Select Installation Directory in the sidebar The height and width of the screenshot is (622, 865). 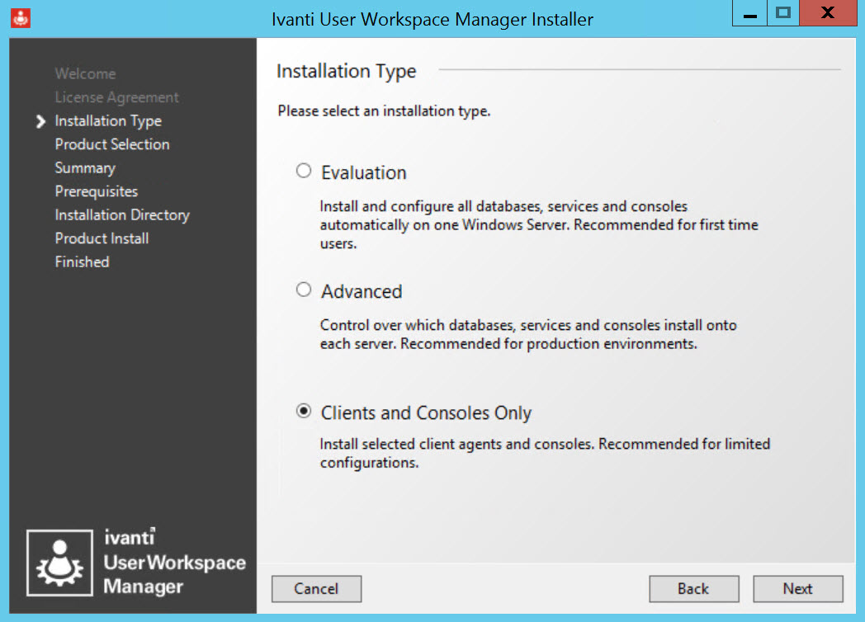[122, 214]
